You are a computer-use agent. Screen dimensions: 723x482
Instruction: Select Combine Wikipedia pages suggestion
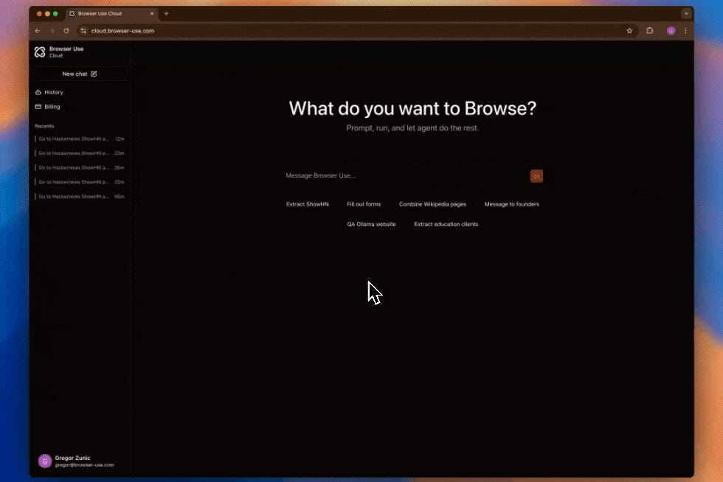pos(432,204)
